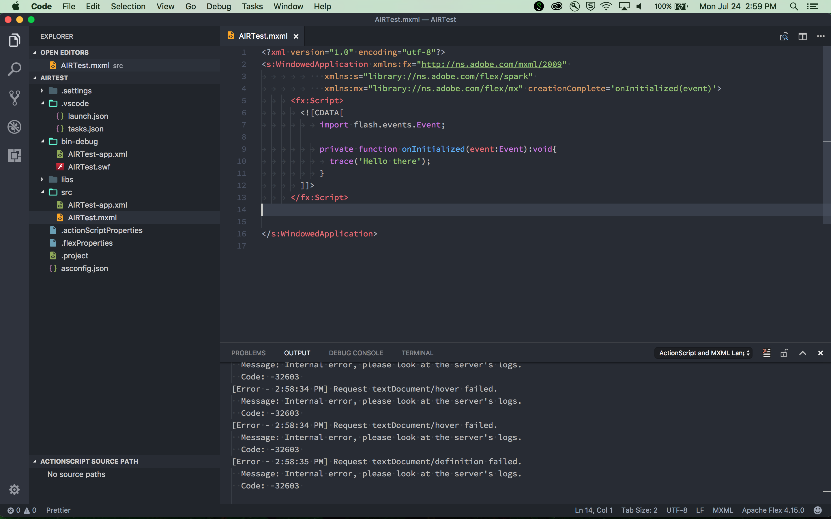Viewport: 831px width, 519px height.
Task: Clear the output panel
Action: tap(766, 353)
